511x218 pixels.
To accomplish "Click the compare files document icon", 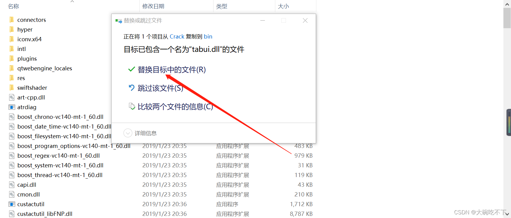I will point(132,106).
